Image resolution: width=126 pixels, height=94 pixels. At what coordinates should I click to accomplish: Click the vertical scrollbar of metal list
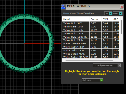121,27
